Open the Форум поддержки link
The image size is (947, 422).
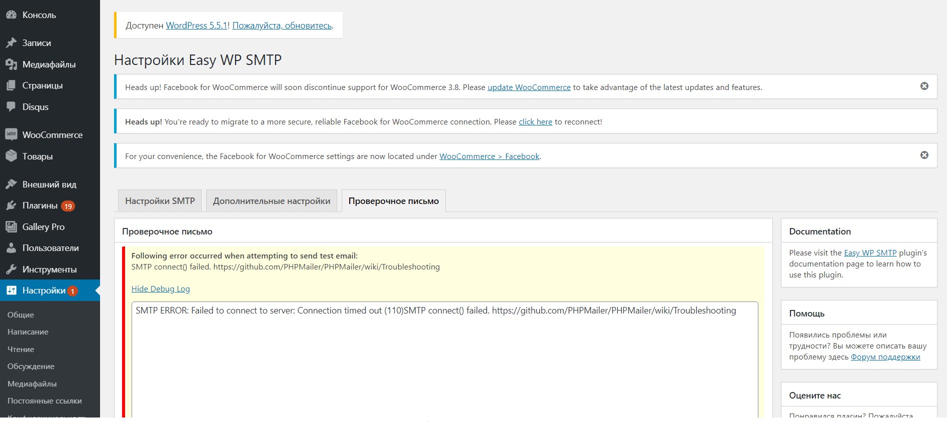(885, 356)
